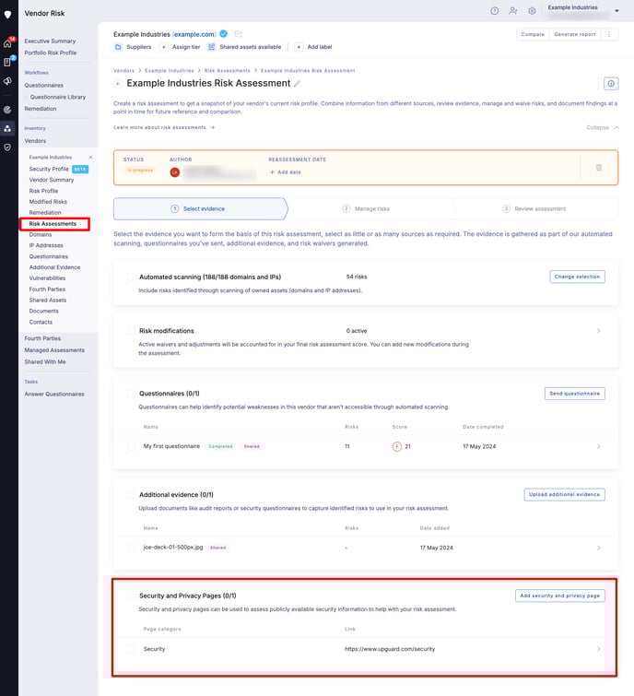This screenshot has width=634, height=696.
Task: Select the Security page row checkbox
Action: click(132, 649)
